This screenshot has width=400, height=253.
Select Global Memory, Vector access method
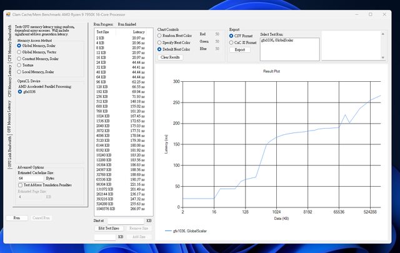(19, 52)
